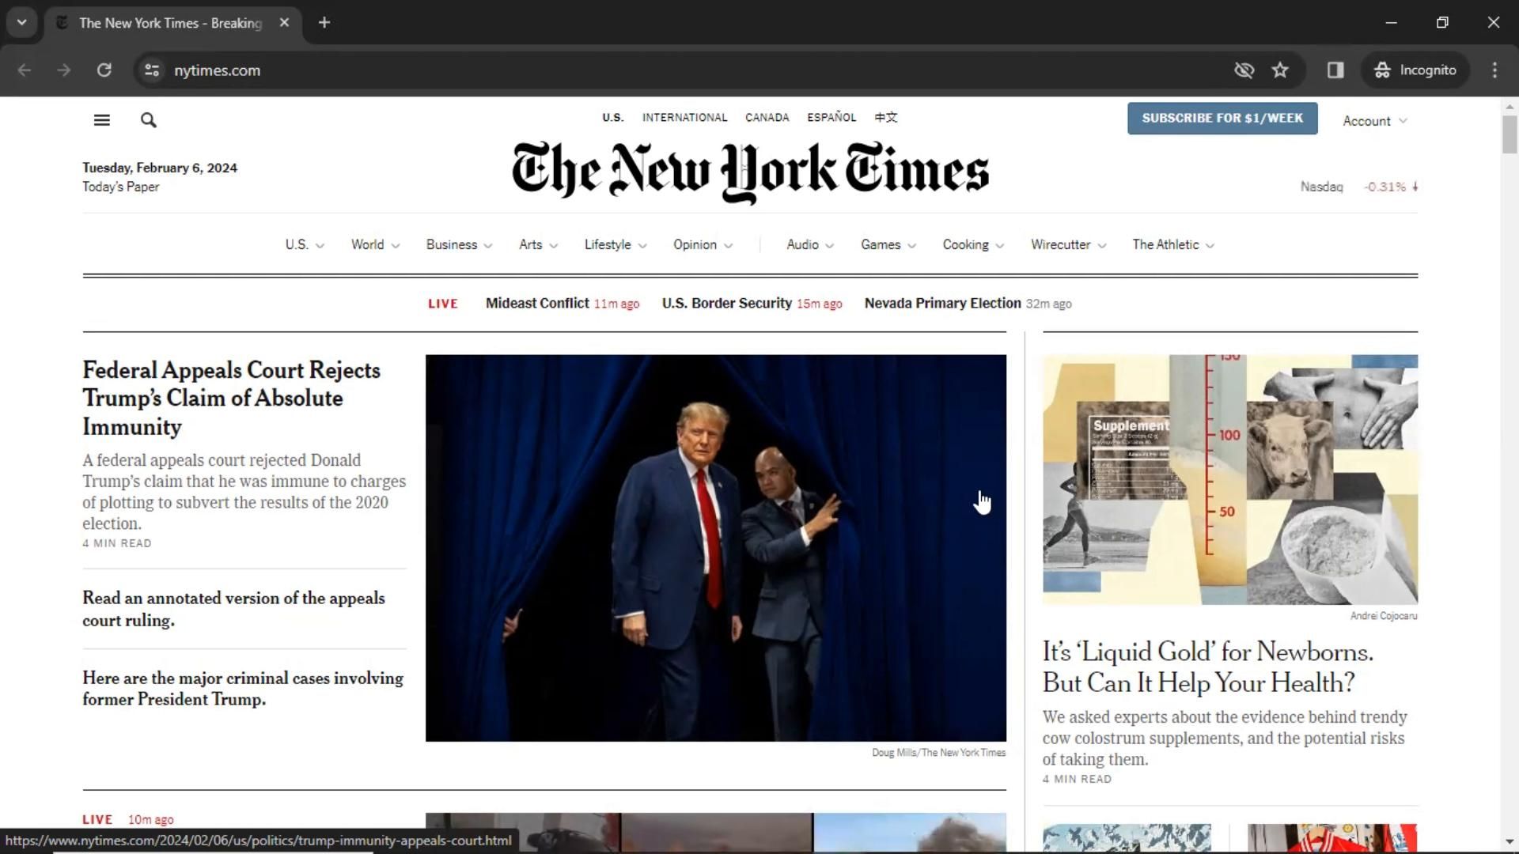Select the Español edition link

(x=831, y=118)
